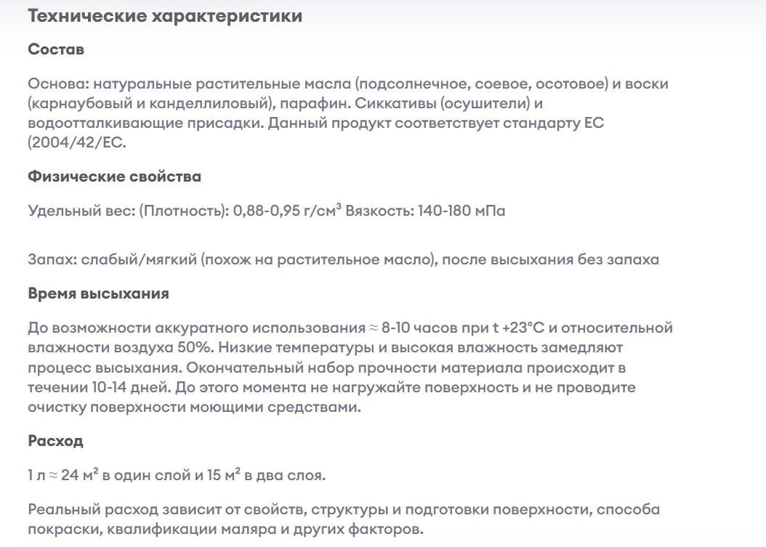Click the paragraph starting with Основа: натуральные
Image resolution: width=766 pixels, height=547 pixels.
[x=348, y=113]
